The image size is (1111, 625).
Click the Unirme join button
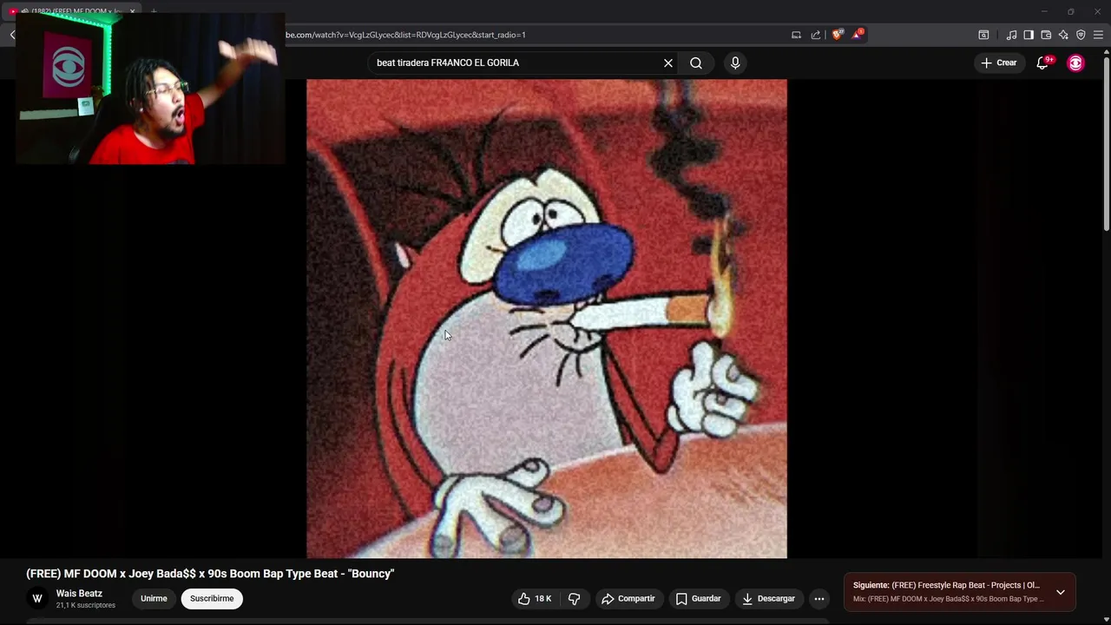tap(154, 598)
